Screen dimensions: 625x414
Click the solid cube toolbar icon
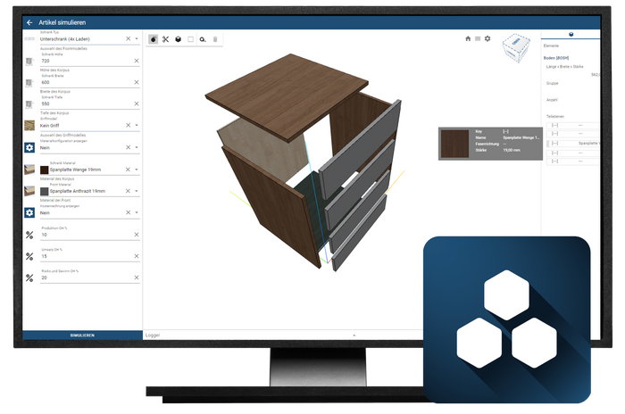[179, 39]
